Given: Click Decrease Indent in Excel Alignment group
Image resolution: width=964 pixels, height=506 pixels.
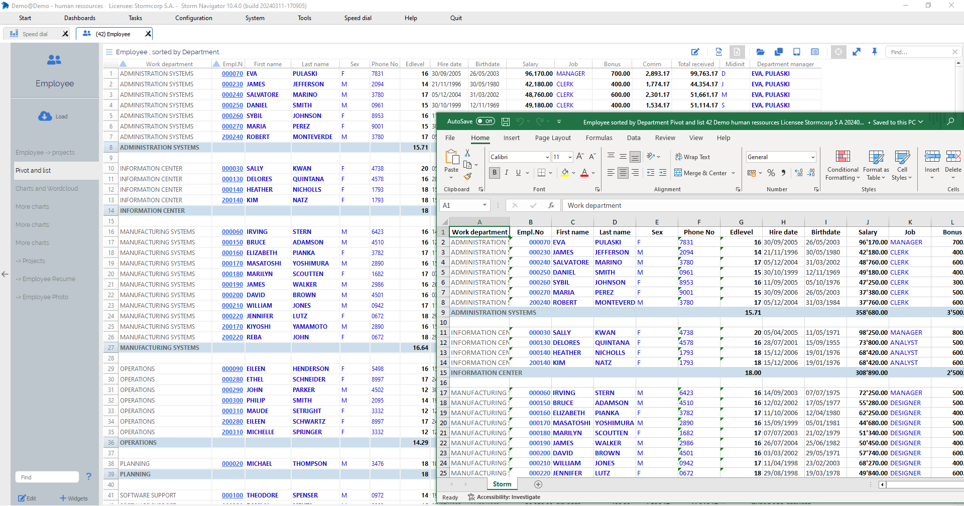Looking at the screenshot, I should (x=651, y=173).
